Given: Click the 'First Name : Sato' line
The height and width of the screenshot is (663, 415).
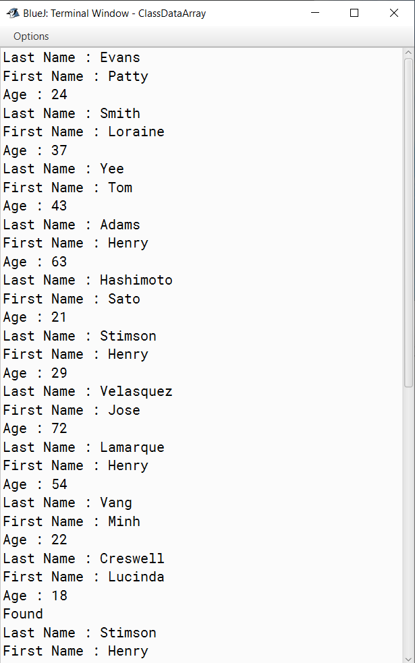Looking at the screenshot, I should point(72,299).
